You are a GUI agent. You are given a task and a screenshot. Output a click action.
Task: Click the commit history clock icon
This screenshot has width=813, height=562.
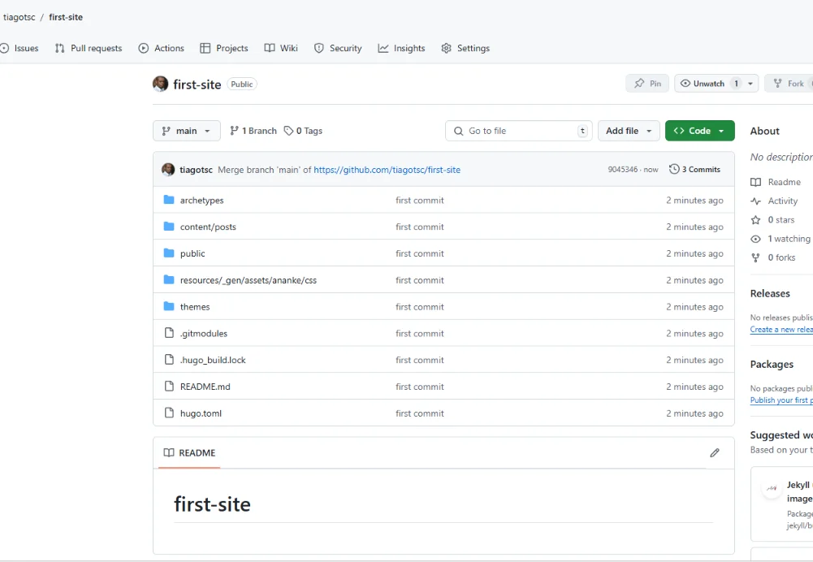(673, 169)
